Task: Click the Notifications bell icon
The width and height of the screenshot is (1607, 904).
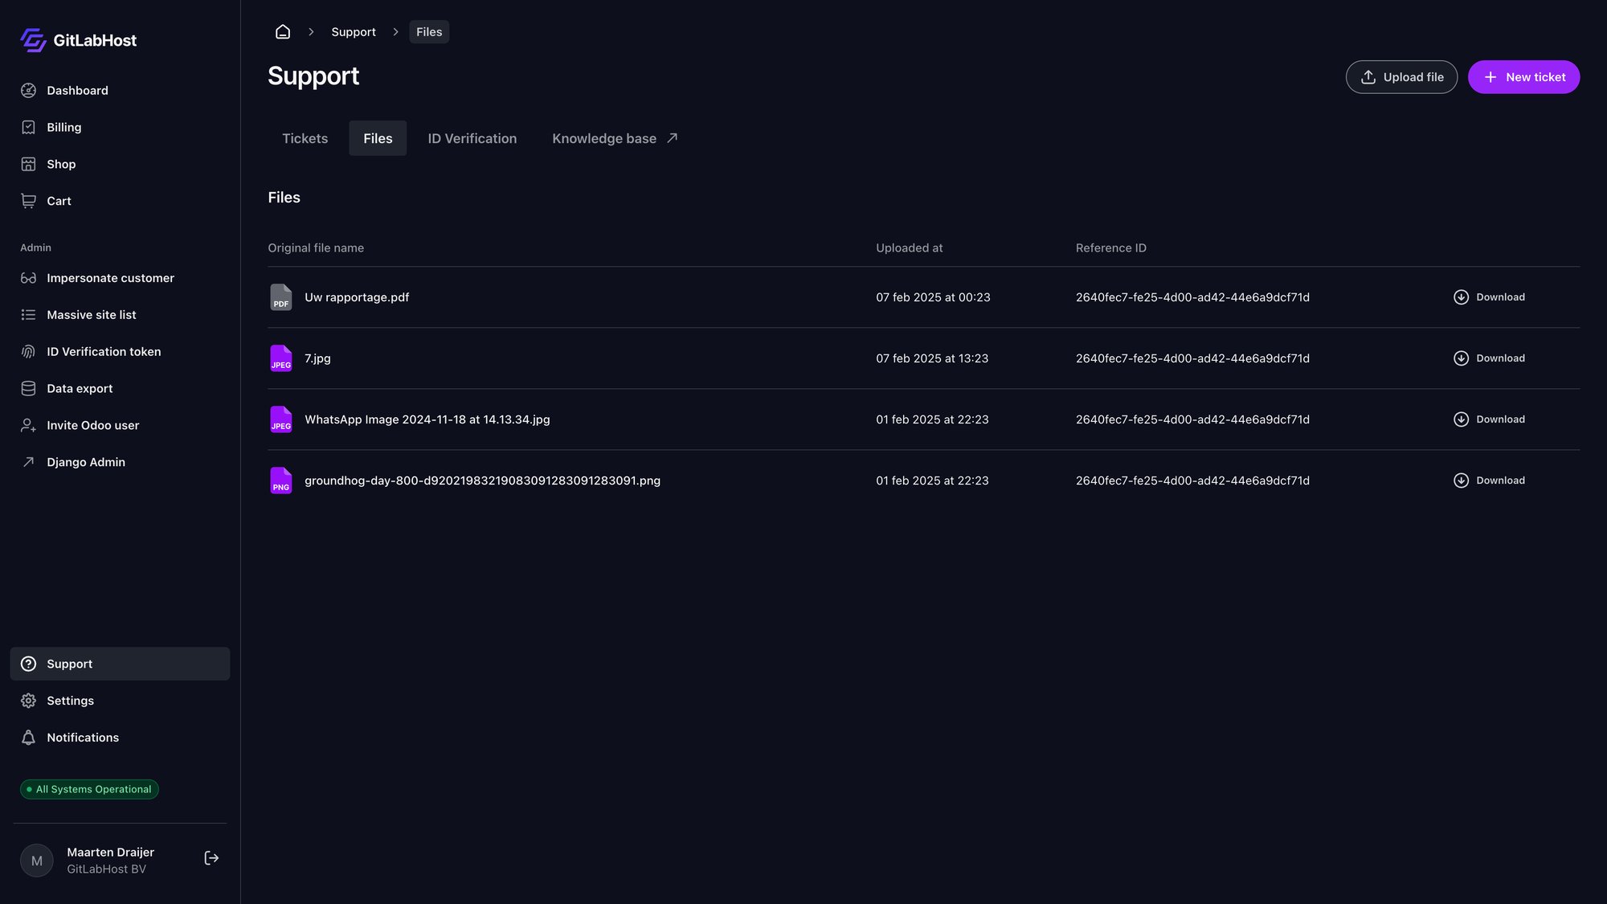Action: (29, 738)
